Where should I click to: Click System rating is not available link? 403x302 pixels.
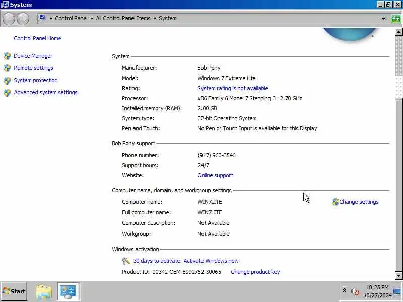coord(233,88)
